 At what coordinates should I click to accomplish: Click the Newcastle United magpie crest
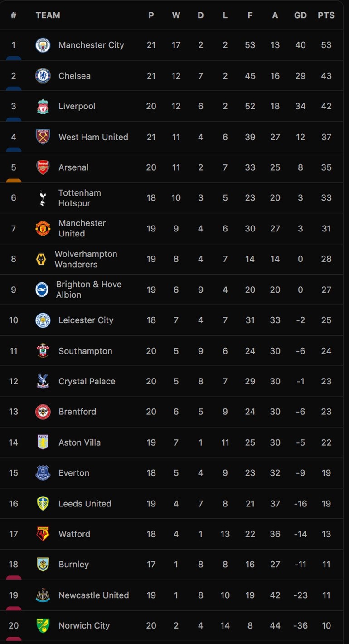pyautogui.click(x=43, y=595)
